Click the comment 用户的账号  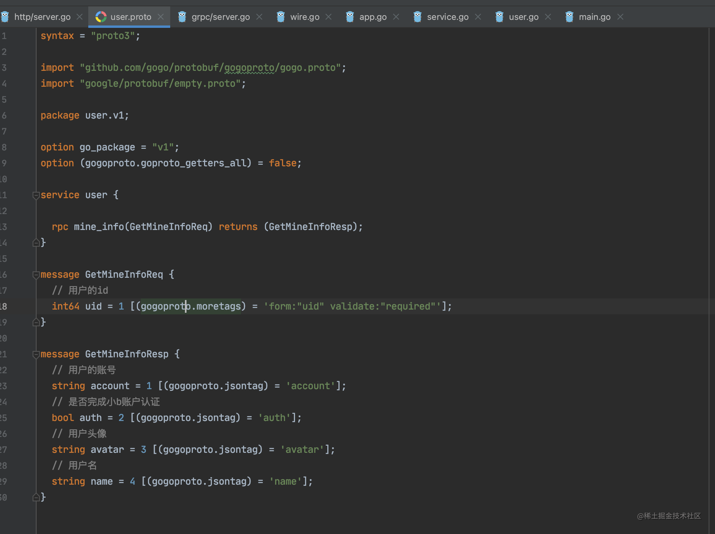pyautogui.click(x=84, y=370)
